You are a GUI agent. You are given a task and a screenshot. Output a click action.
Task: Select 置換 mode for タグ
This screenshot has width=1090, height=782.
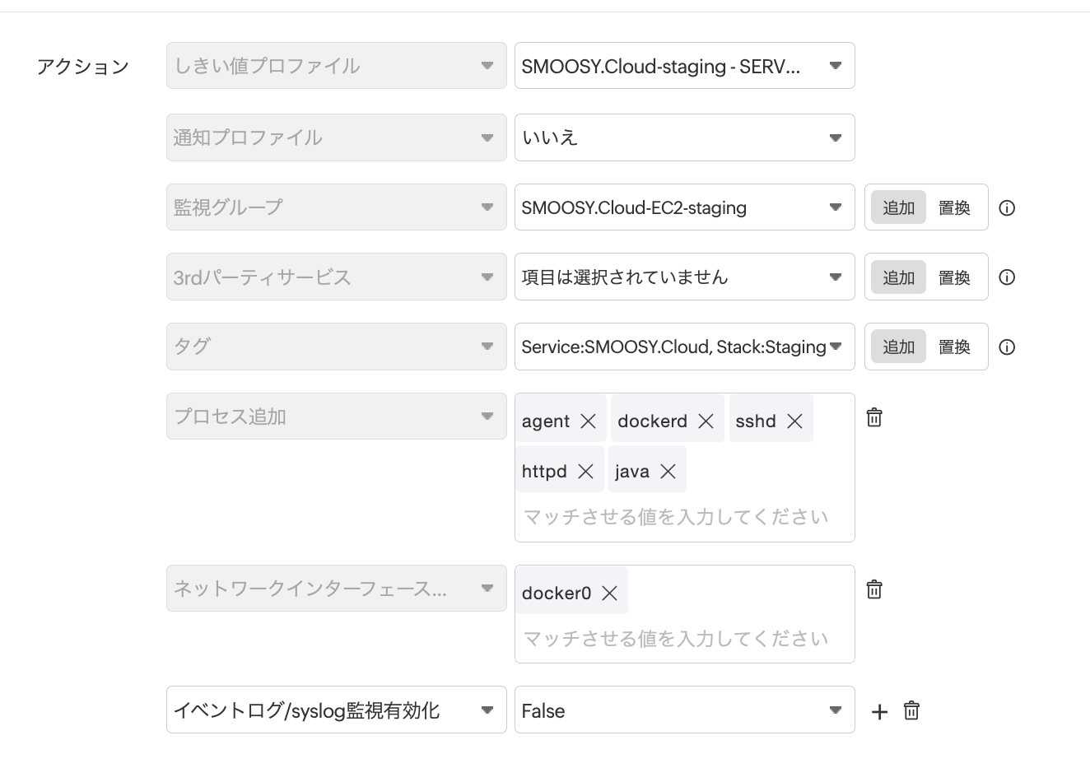point(955,347)
